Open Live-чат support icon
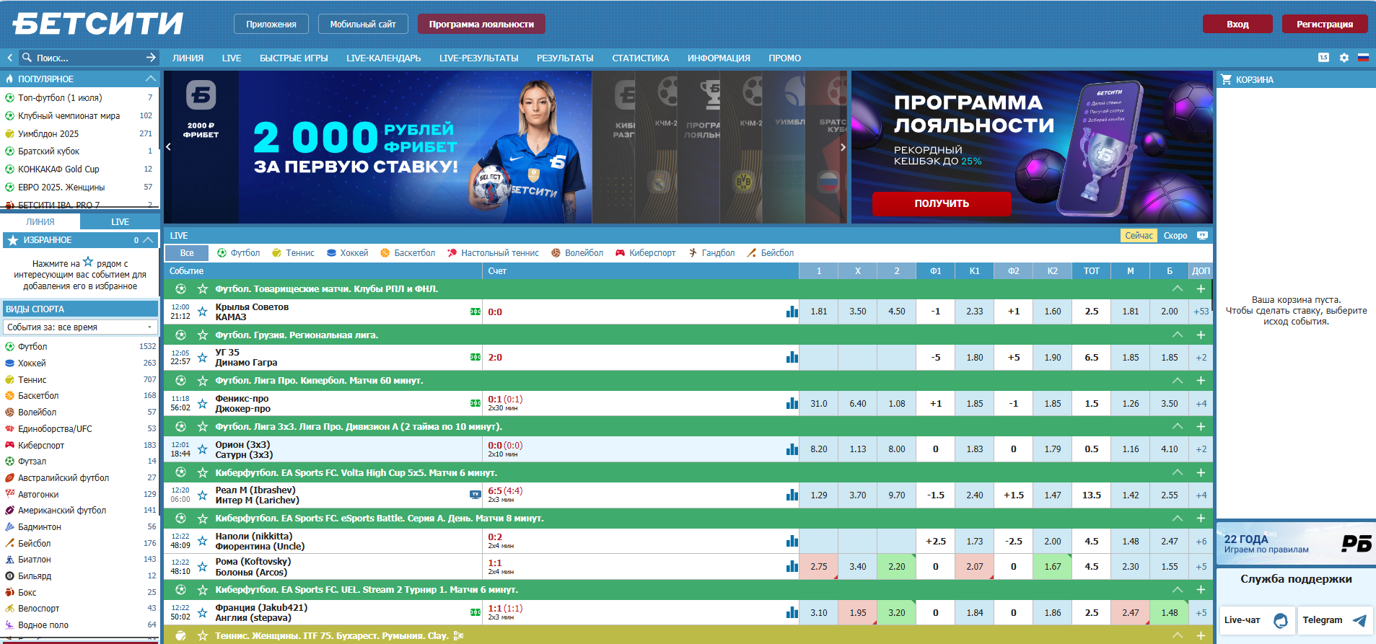Screen dimensions: 1376x644 coord(1281,620)
